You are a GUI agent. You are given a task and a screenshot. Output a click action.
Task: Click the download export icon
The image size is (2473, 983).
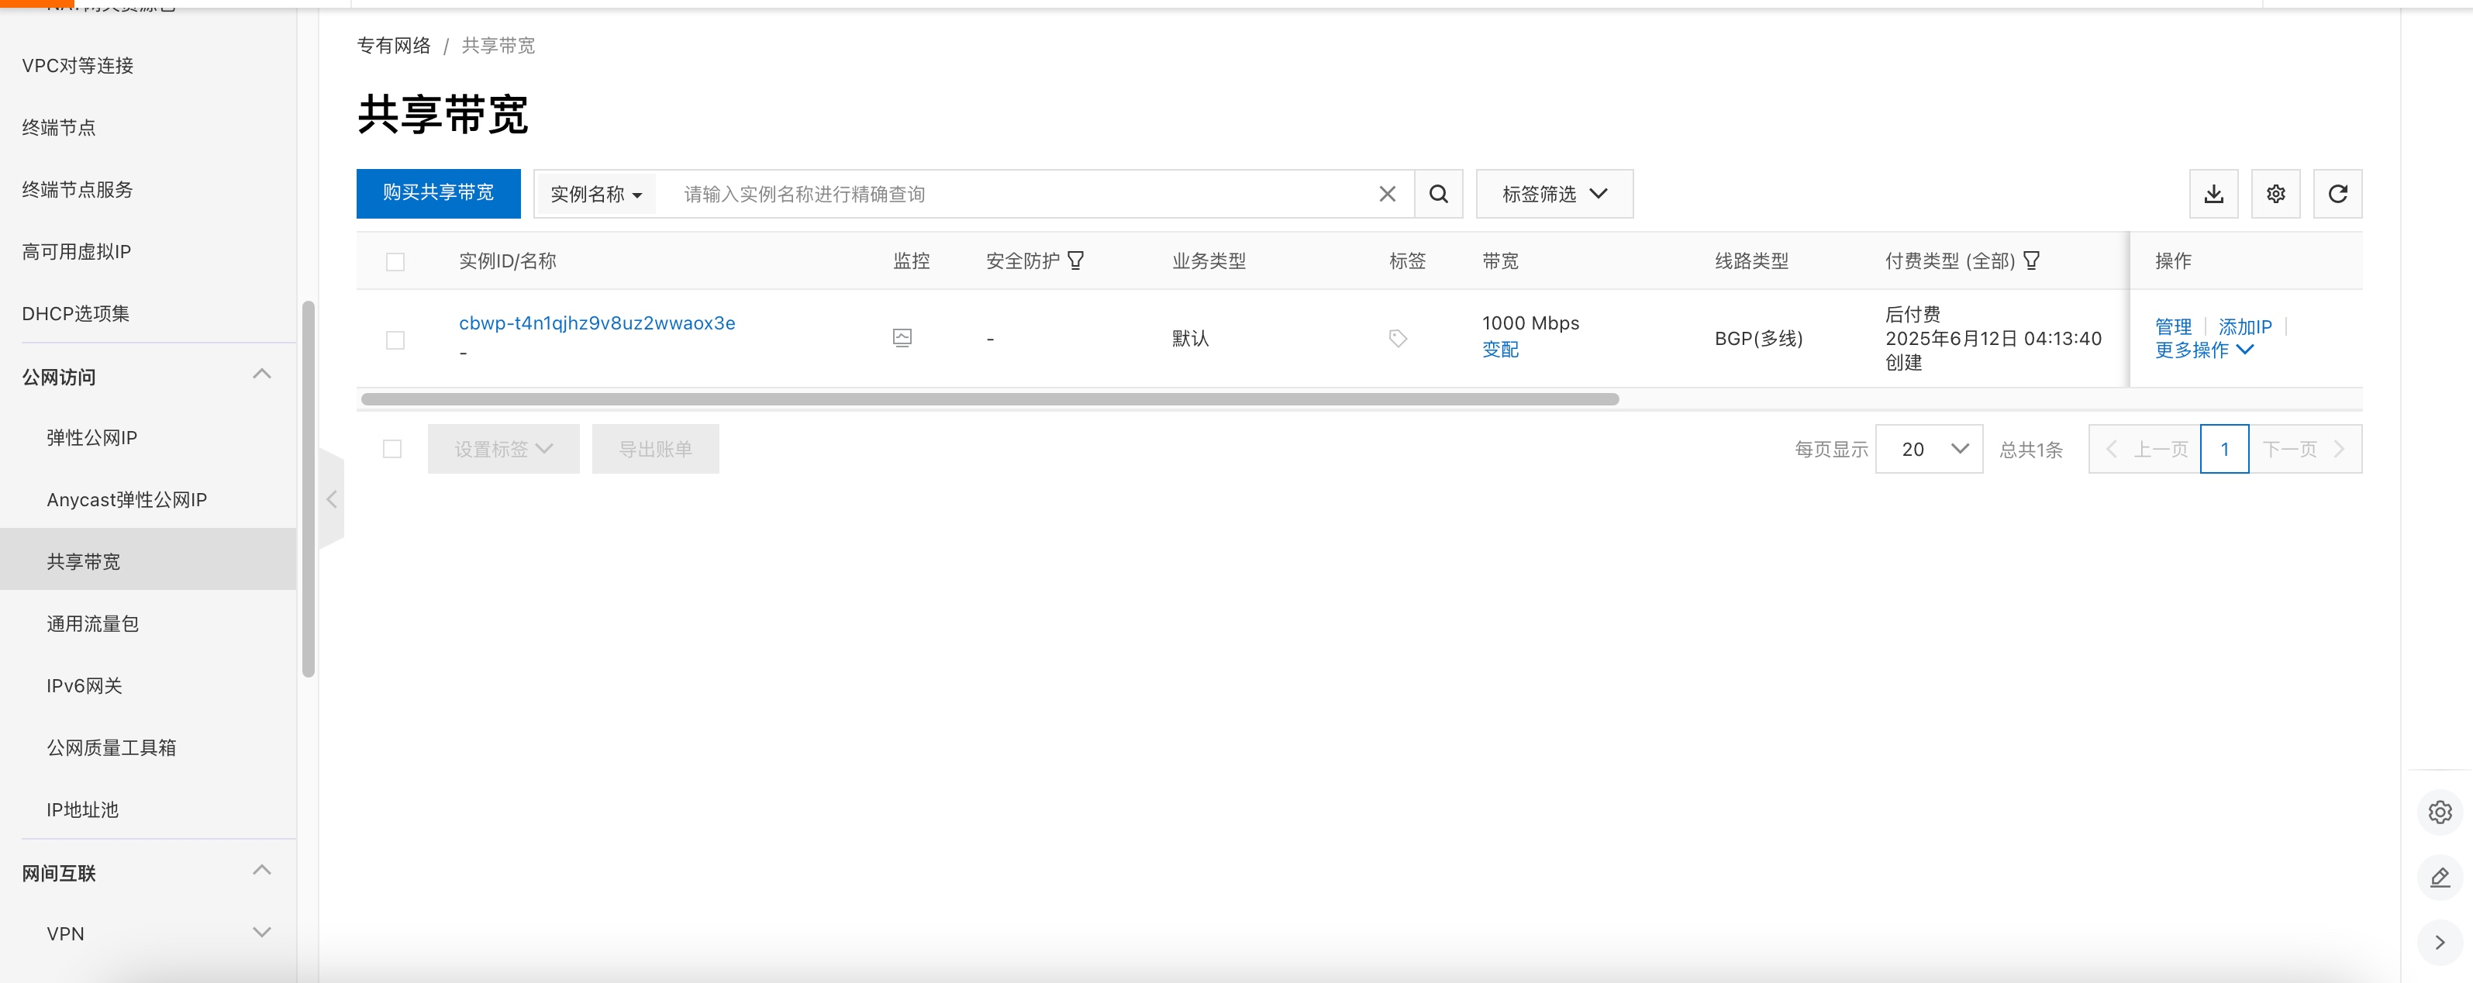[2213, 194]
